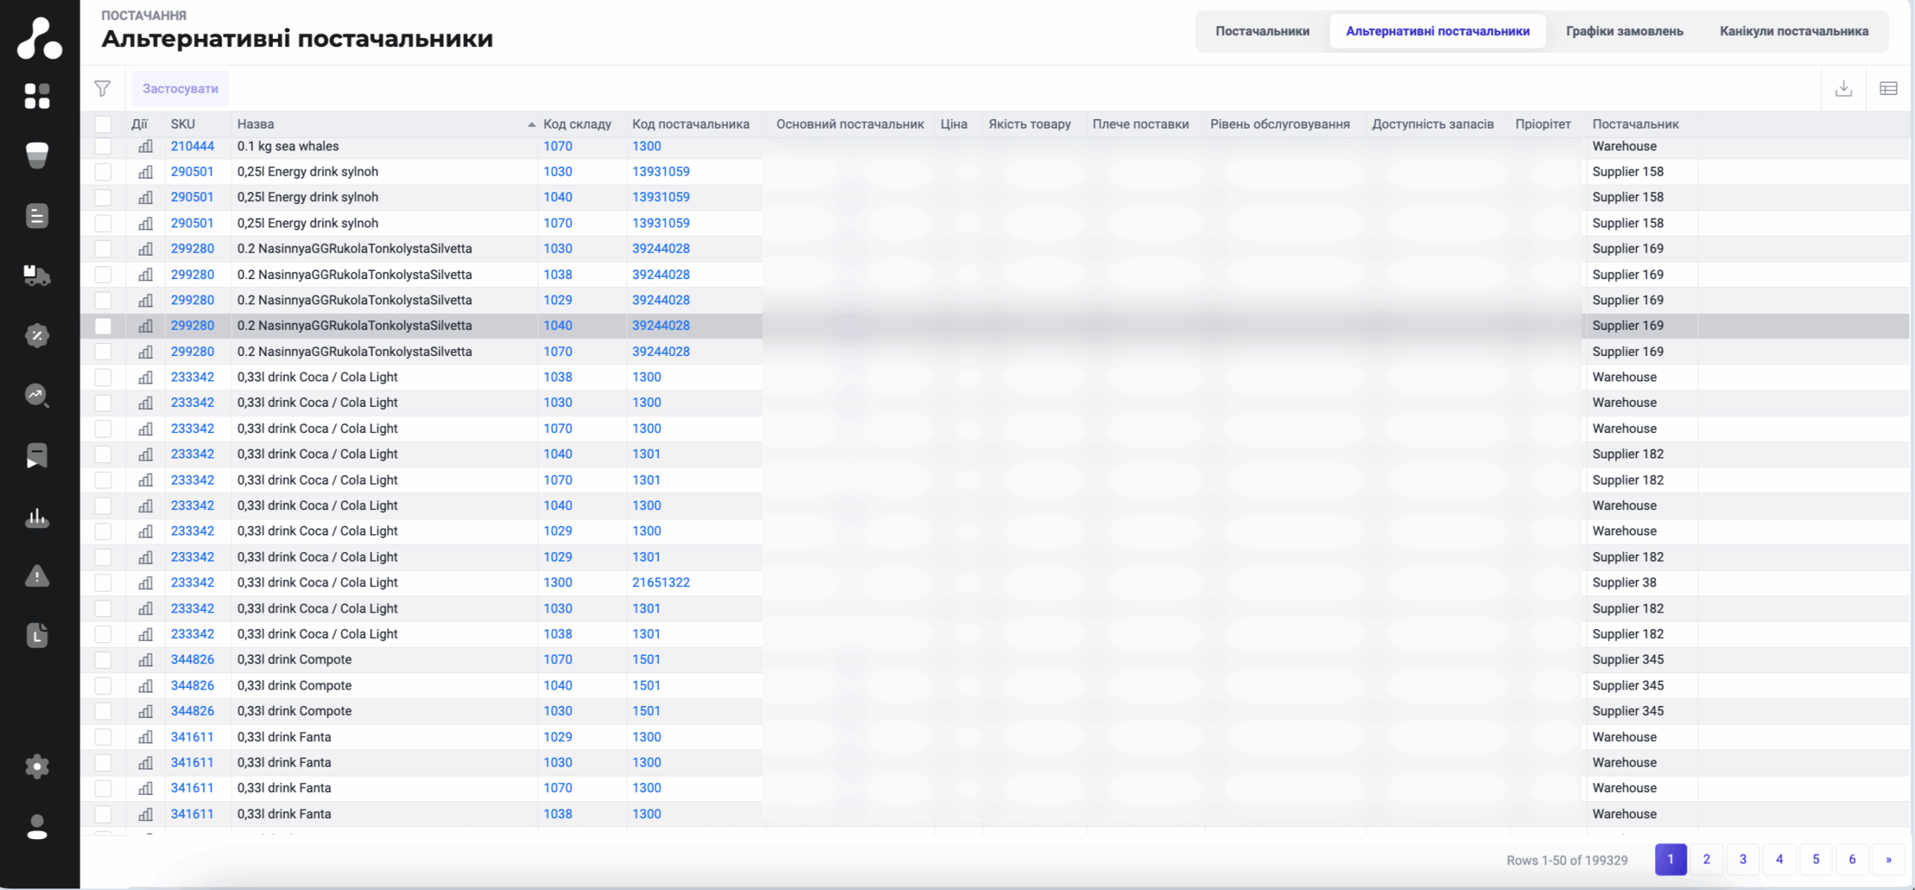Open the dashboard grid icon in sidebar
The image size is (1915, 890).
tap(37, 96)
